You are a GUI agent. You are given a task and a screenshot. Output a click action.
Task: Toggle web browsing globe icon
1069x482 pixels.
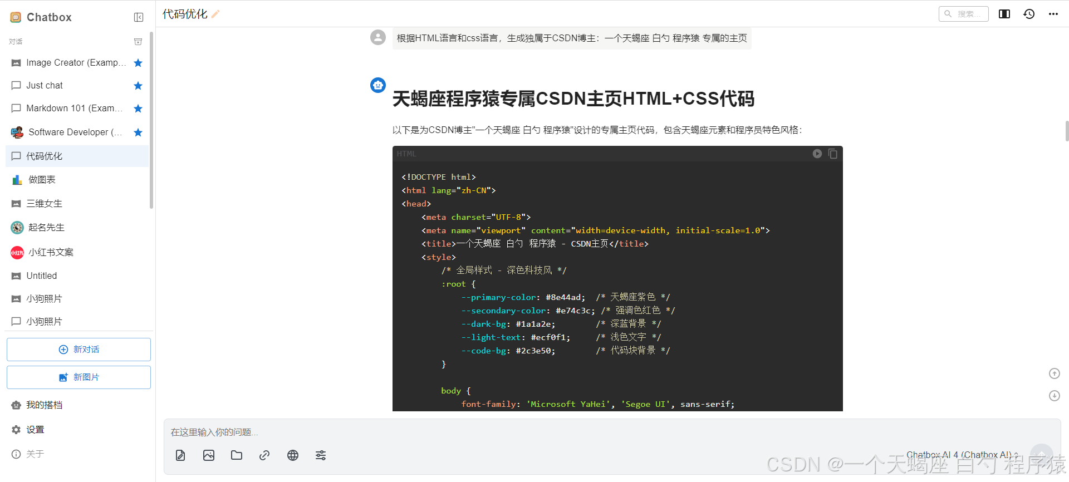click(x=293, y=455)
